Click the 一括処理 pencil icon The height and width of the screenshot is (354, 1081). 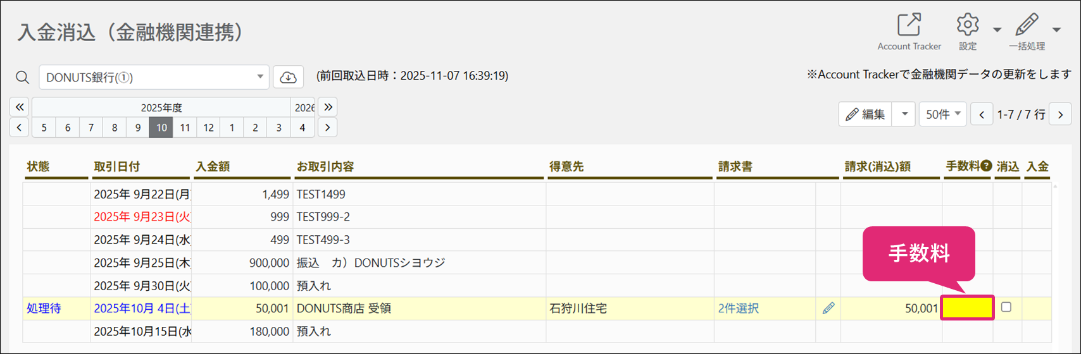1027,25
